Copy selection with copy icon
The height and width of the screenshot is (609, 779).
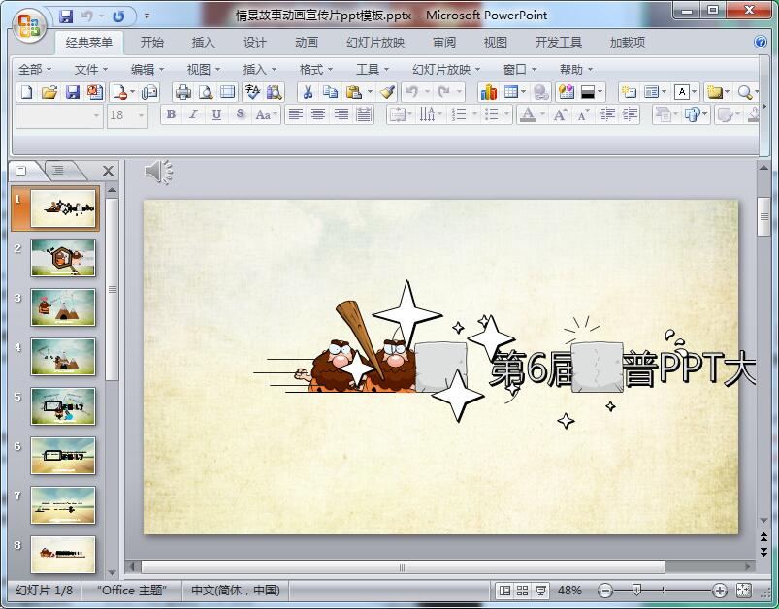(x=330, y=92)
